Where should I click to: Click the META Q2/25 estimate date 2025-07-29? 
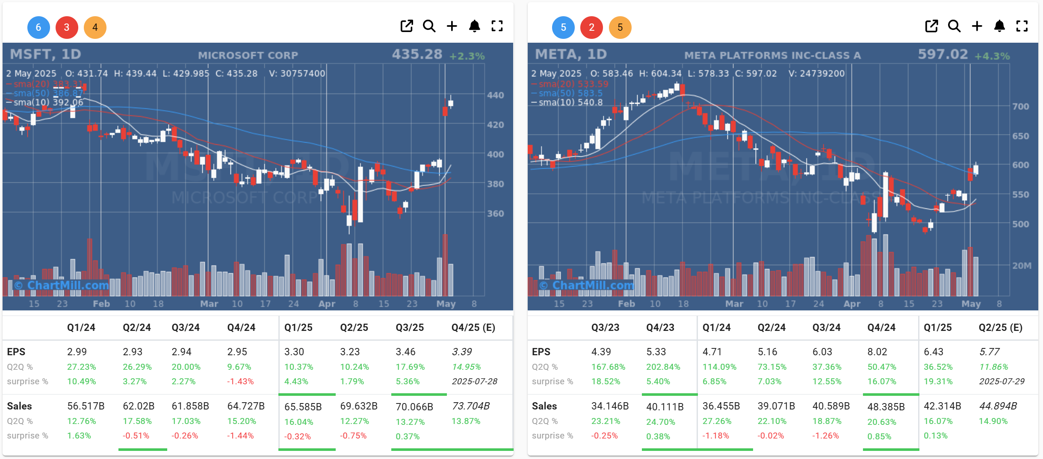[1002, 381]
